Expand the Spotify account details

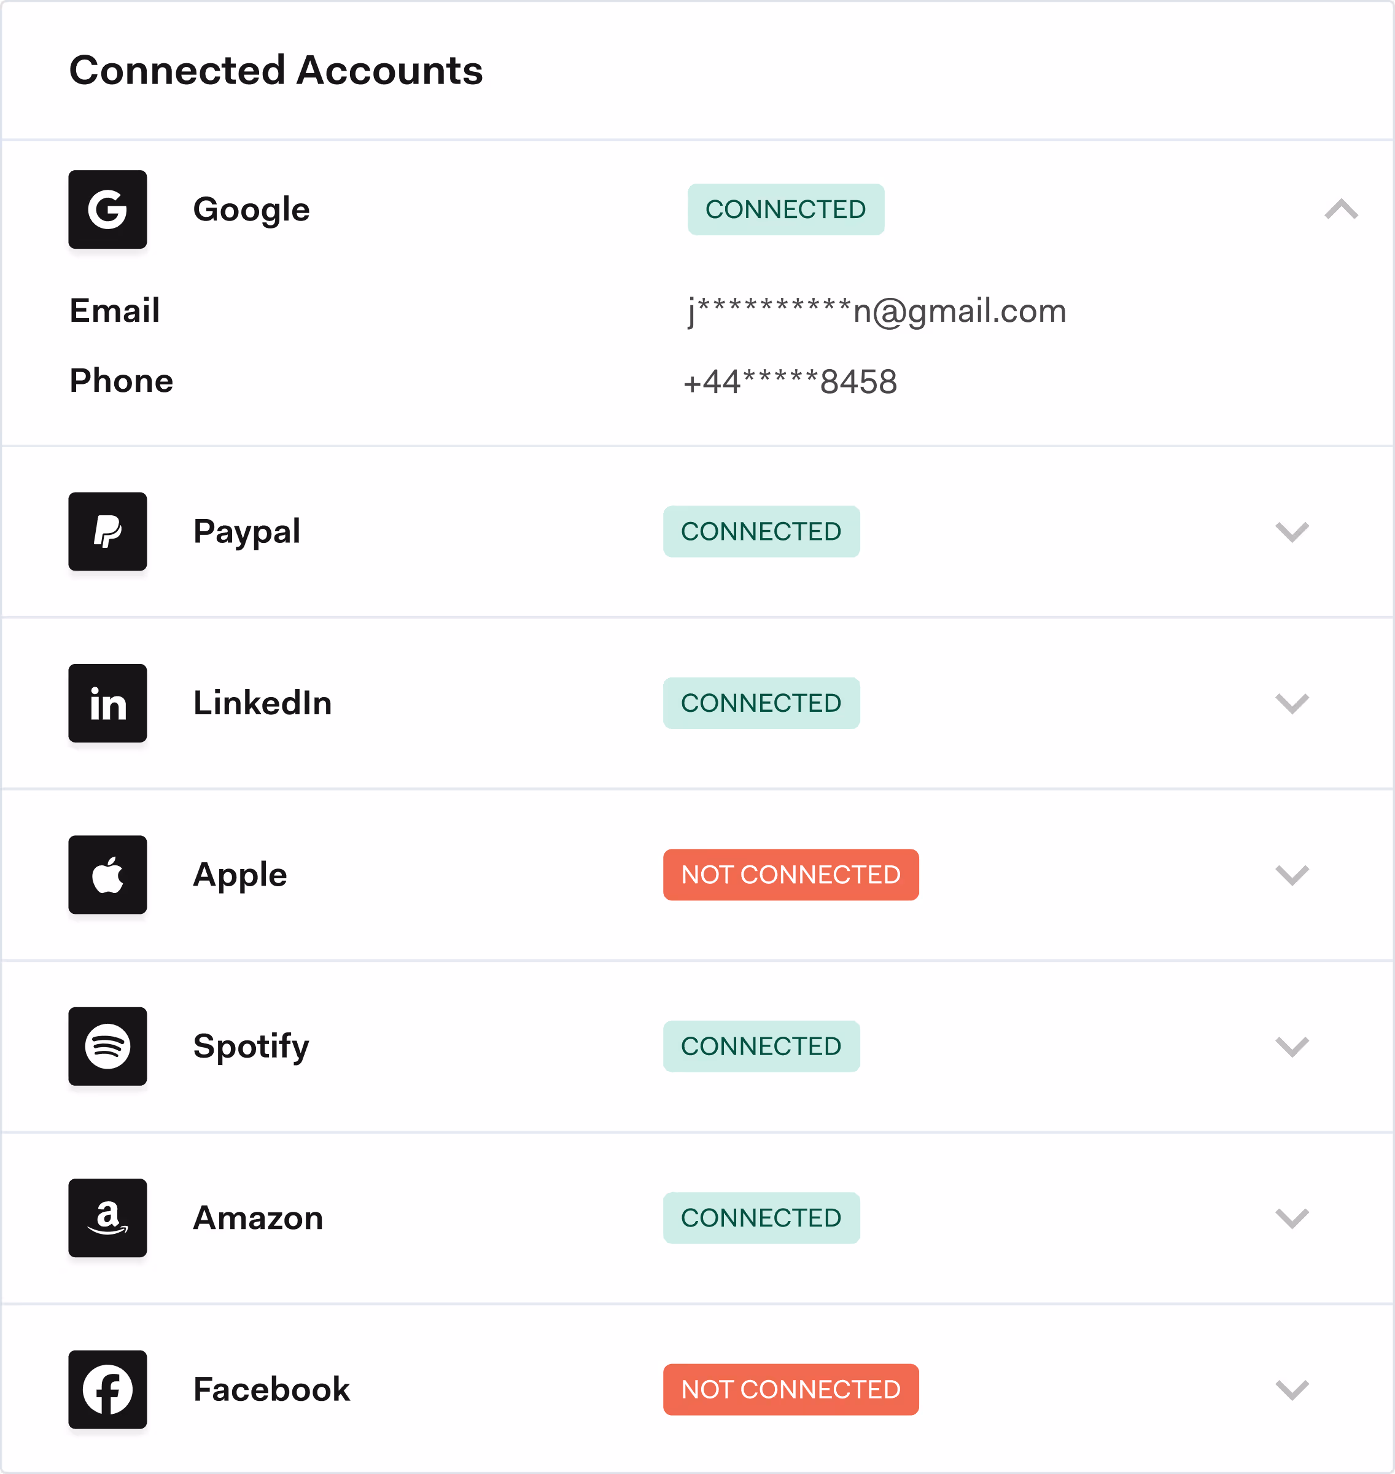[x=1292, y=1047]
